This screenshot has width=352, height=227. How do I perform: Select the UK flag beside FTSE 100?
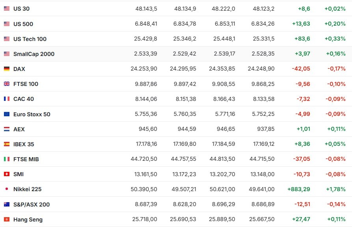(7, 84)
